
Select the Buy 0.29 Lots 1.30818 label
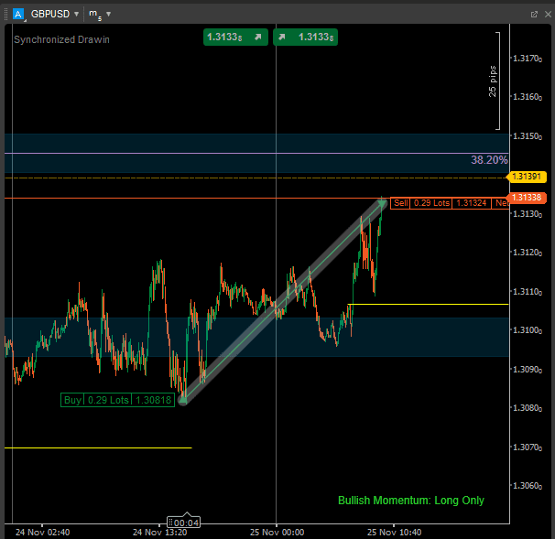(117, 400)
